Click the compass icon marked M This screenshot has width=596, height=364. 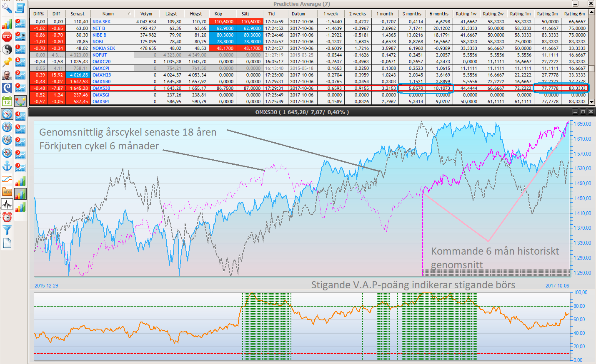tap(7, 127)
